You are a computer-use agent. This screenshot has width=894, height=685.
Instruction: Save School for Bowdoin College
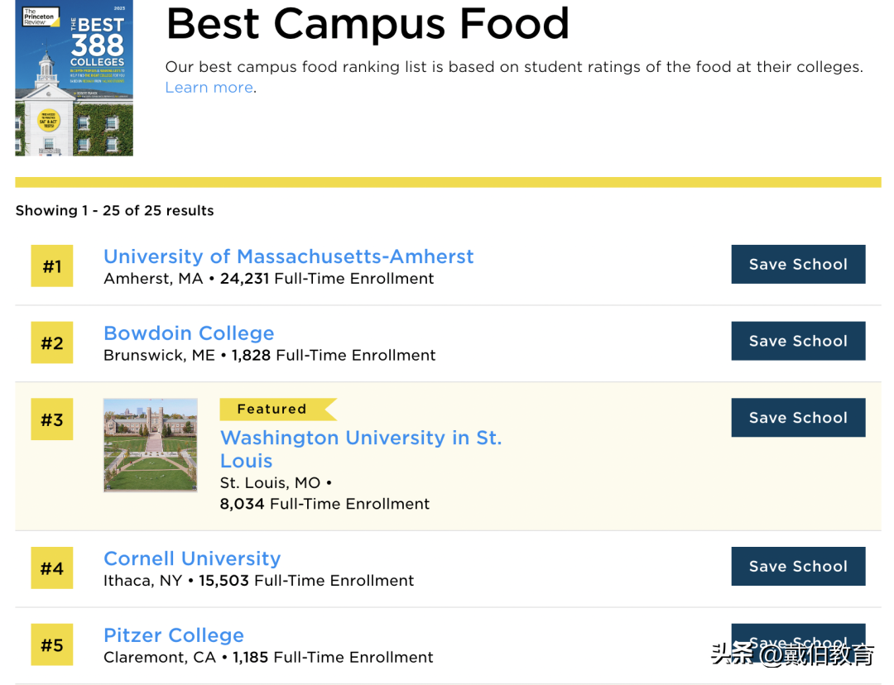pyautogui.click(x=798, y=341)
